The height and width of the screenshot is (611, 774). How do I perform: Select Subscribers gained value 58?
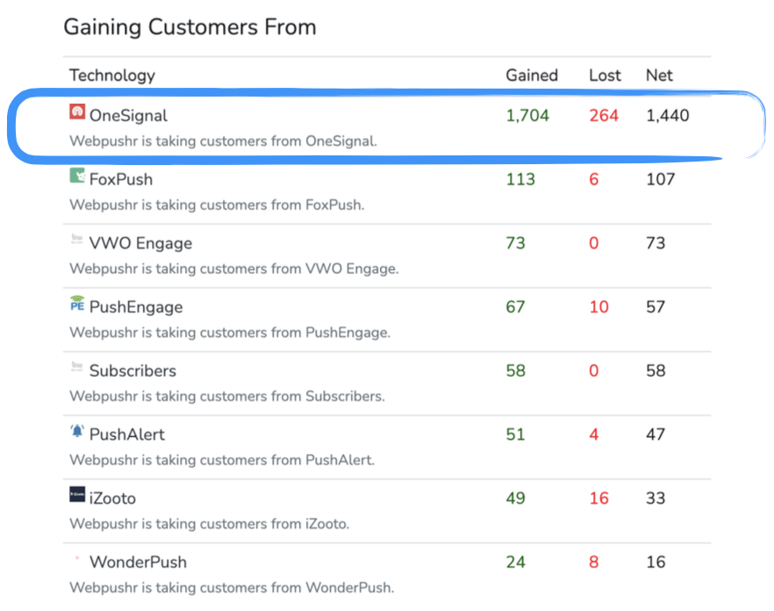pos(515,370)
